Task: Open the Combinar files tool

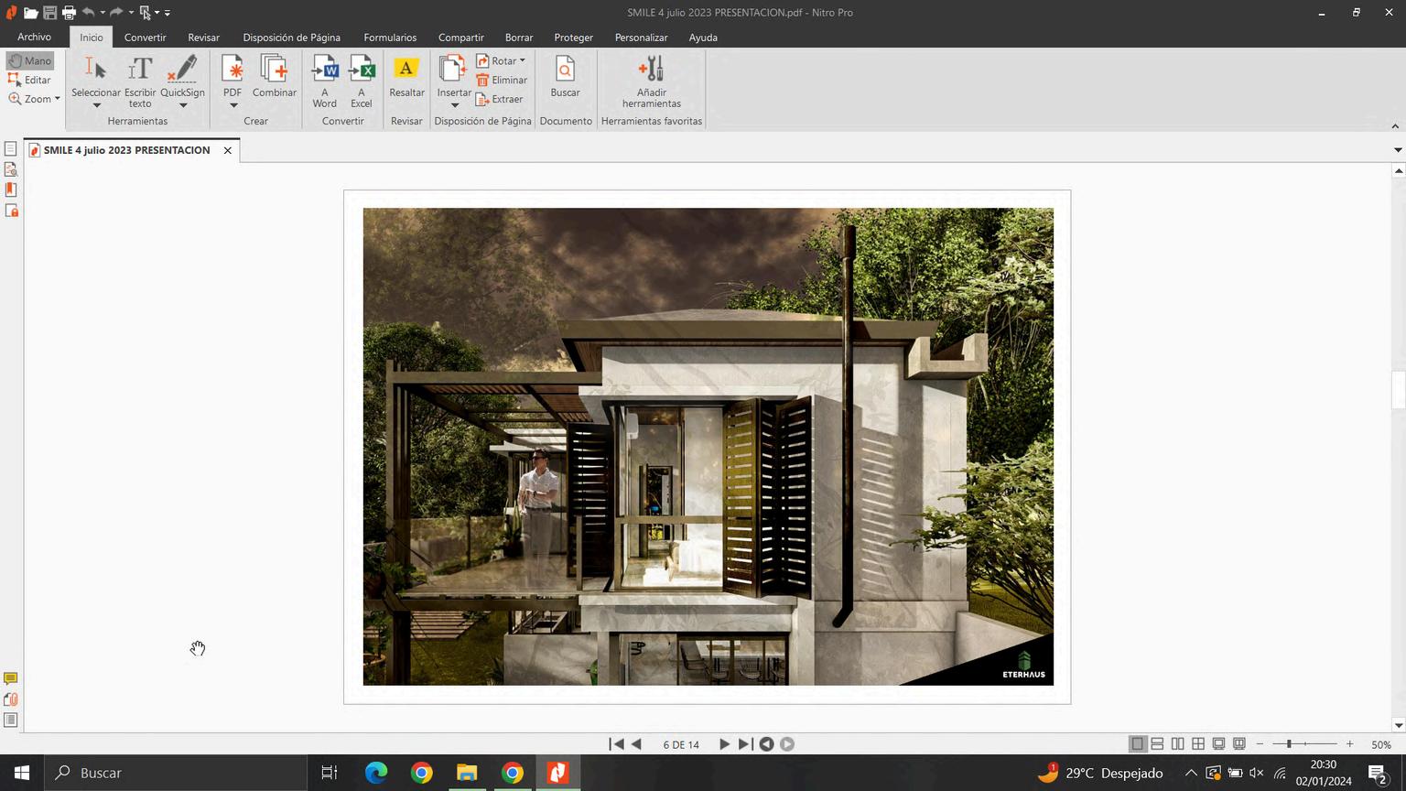Action: (274, 70)
